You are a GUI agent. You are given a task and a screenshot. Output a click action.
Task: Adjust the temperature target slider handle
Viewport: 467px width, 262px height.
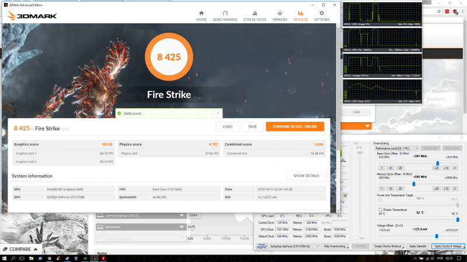point(458,219)
